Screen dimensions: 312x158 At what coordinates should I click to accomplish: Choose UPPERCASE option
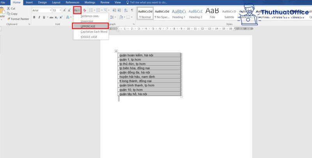pyautogui.click(x=90, y=26)
